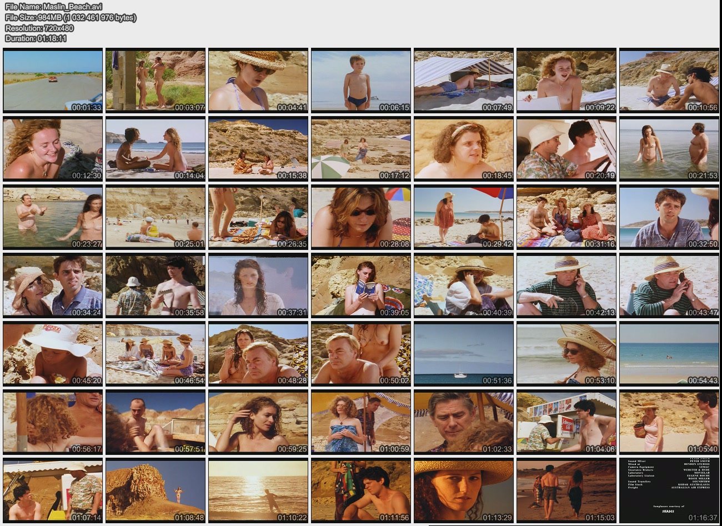Select the rock formation thumbnail at 01:08:48

[x=156, y=490]
